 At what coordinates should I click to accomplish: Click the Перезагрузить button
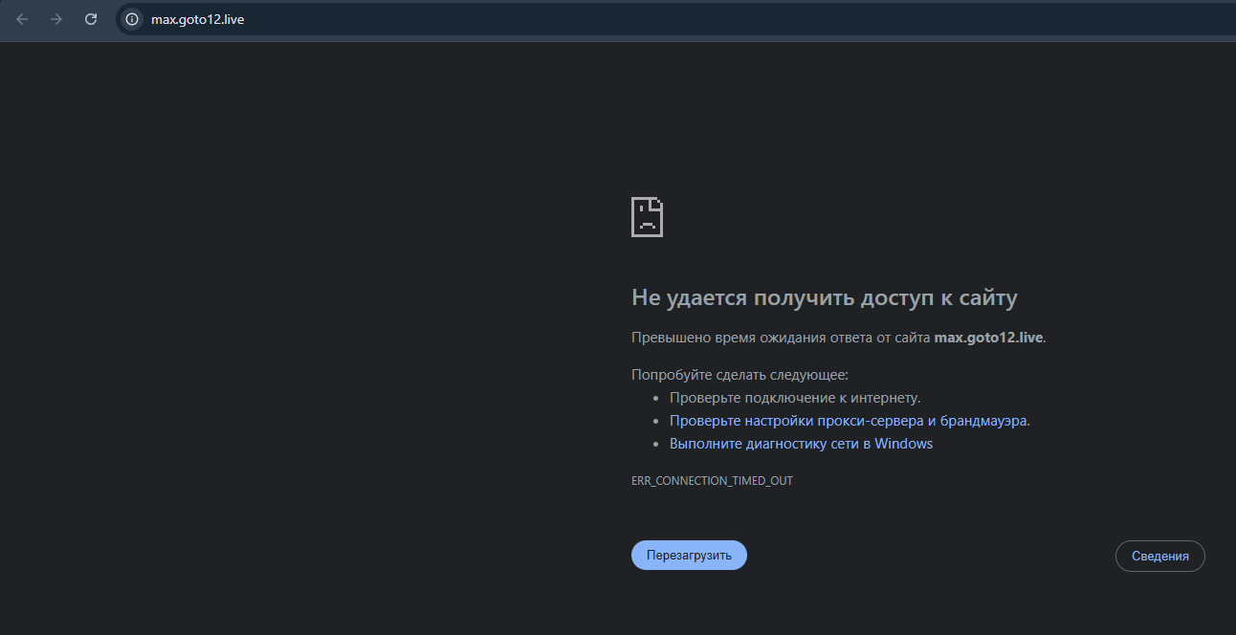(x=689, y=556)
